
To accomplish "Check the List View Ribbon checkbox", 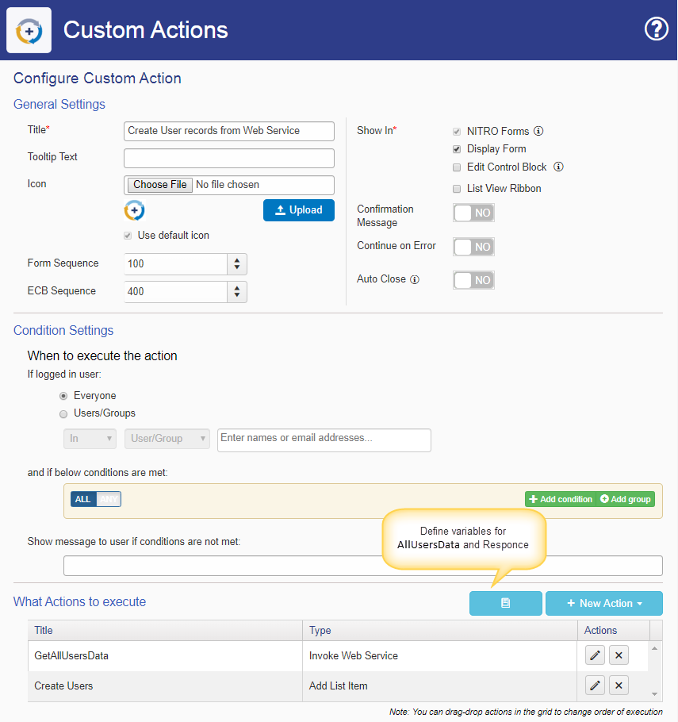I will point(457,189).
